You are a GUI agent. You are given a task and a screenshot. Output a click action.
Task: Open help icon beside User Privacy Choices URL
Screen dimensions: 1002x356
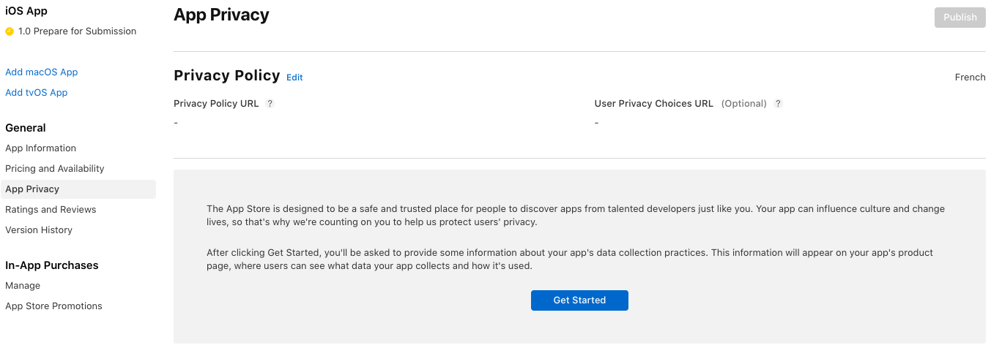[778, 104]
